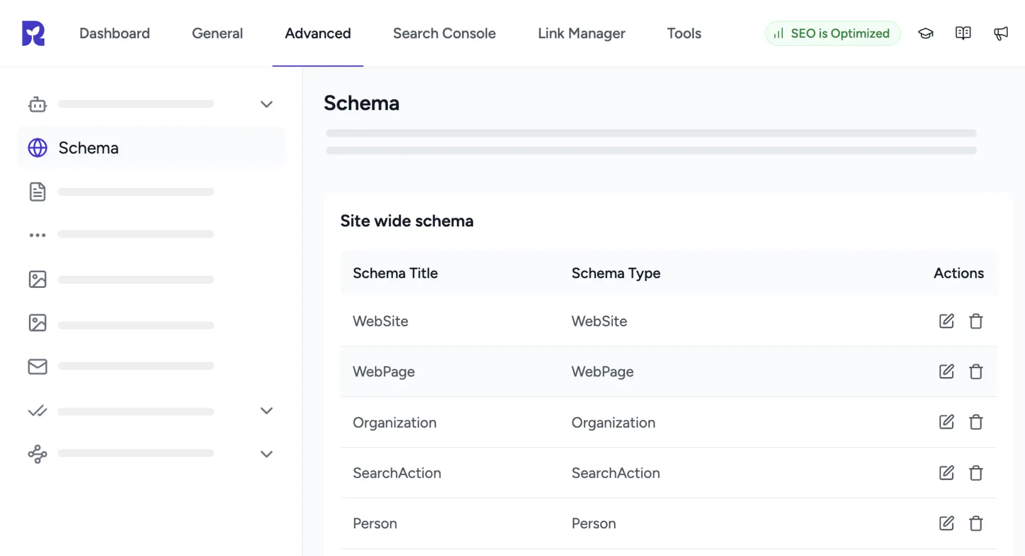This screenshot has width=1025, height=556.
Task: Delete the SearchAction schema
Action: coord(976,473)
